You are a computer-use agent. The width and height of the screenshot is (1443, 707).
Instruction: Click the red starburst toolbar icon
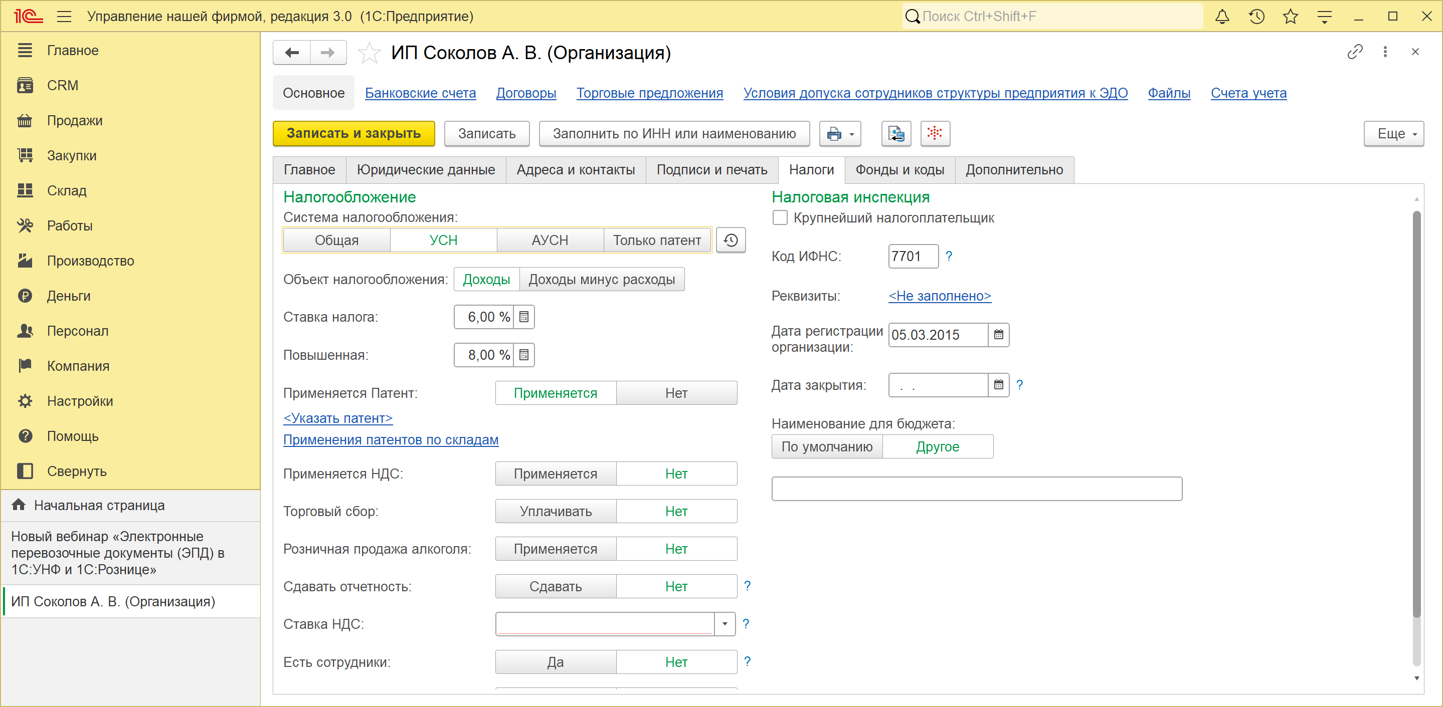pos(935,134)
